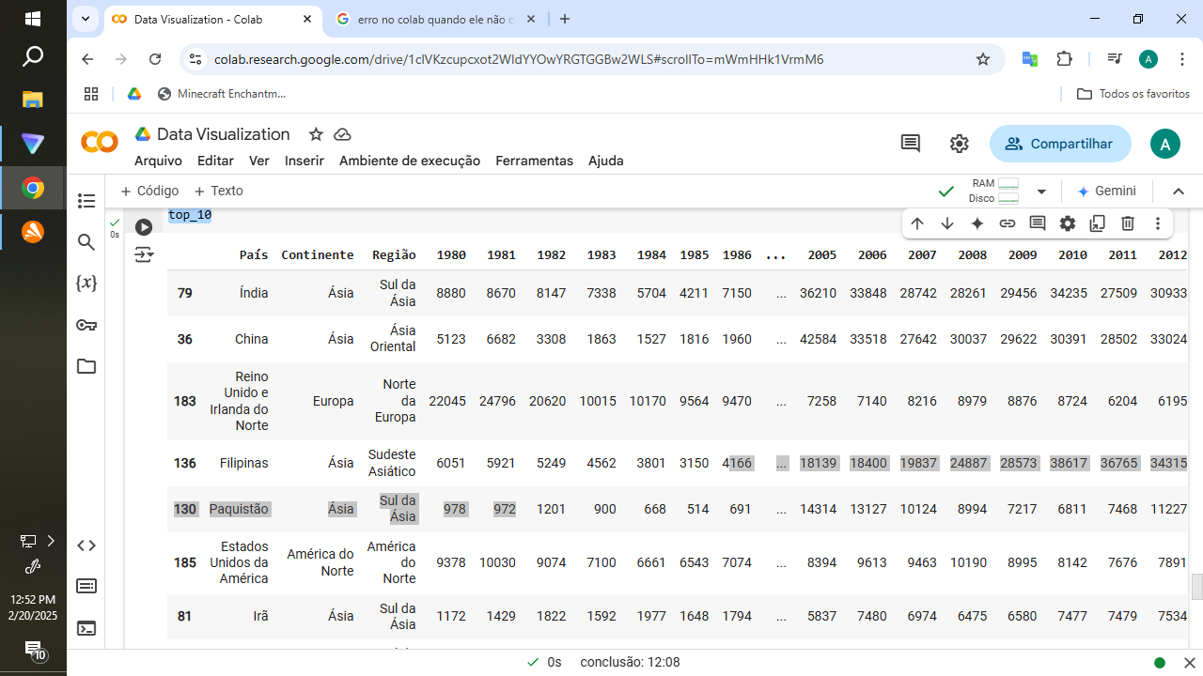Reload the page
Image resolution: width=1203 pixels, height=676 pixels.
click(x=157, y=59)
